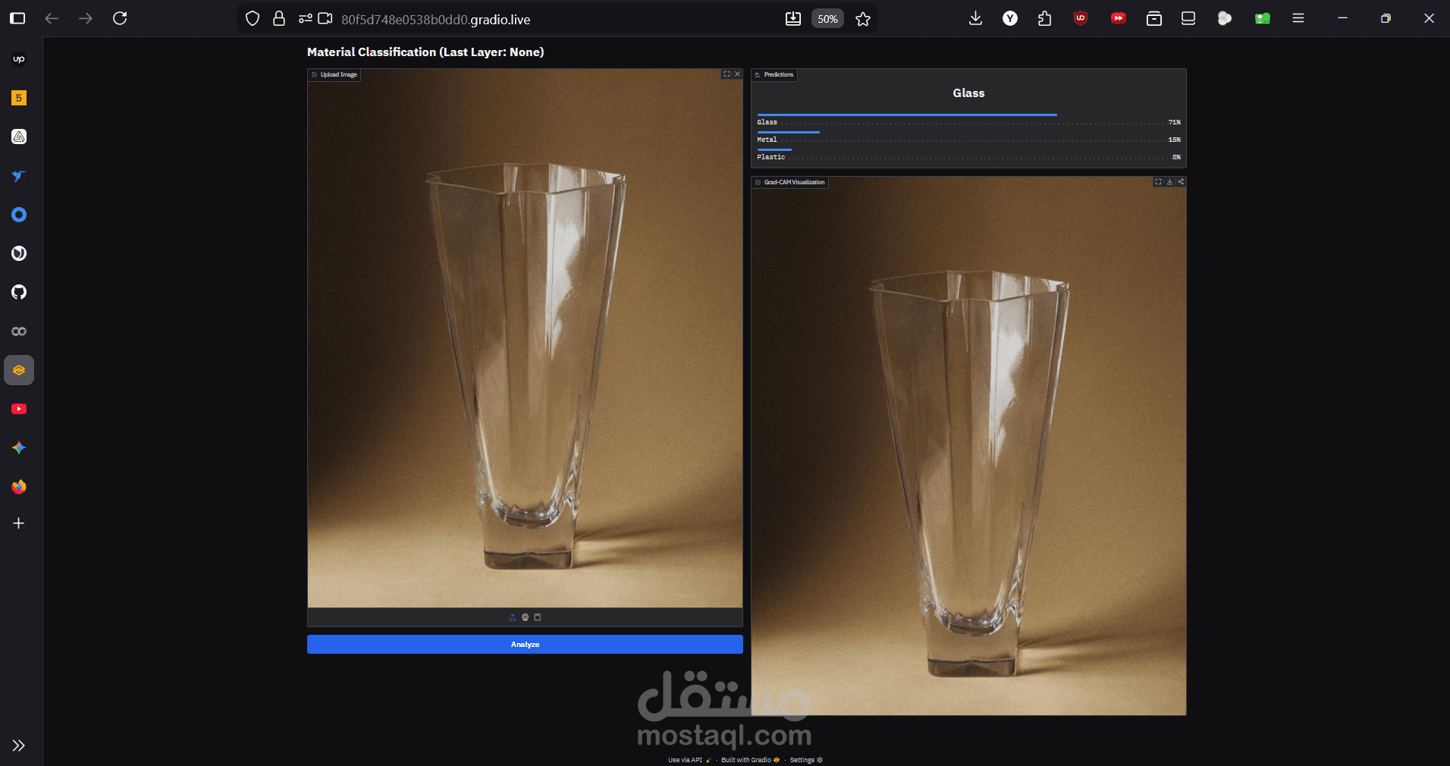Open the site permissions icon in the address bar

click(306, 19)
